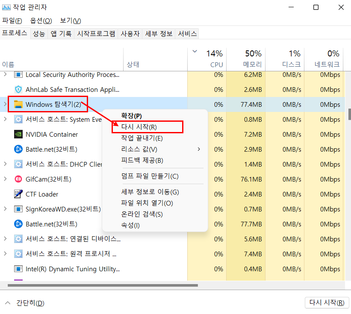This screenshot has width=351, height=314.
Task: Expand 서비스 호스트: 원격 프로시저 row
Action: click(x=5, y=253)
